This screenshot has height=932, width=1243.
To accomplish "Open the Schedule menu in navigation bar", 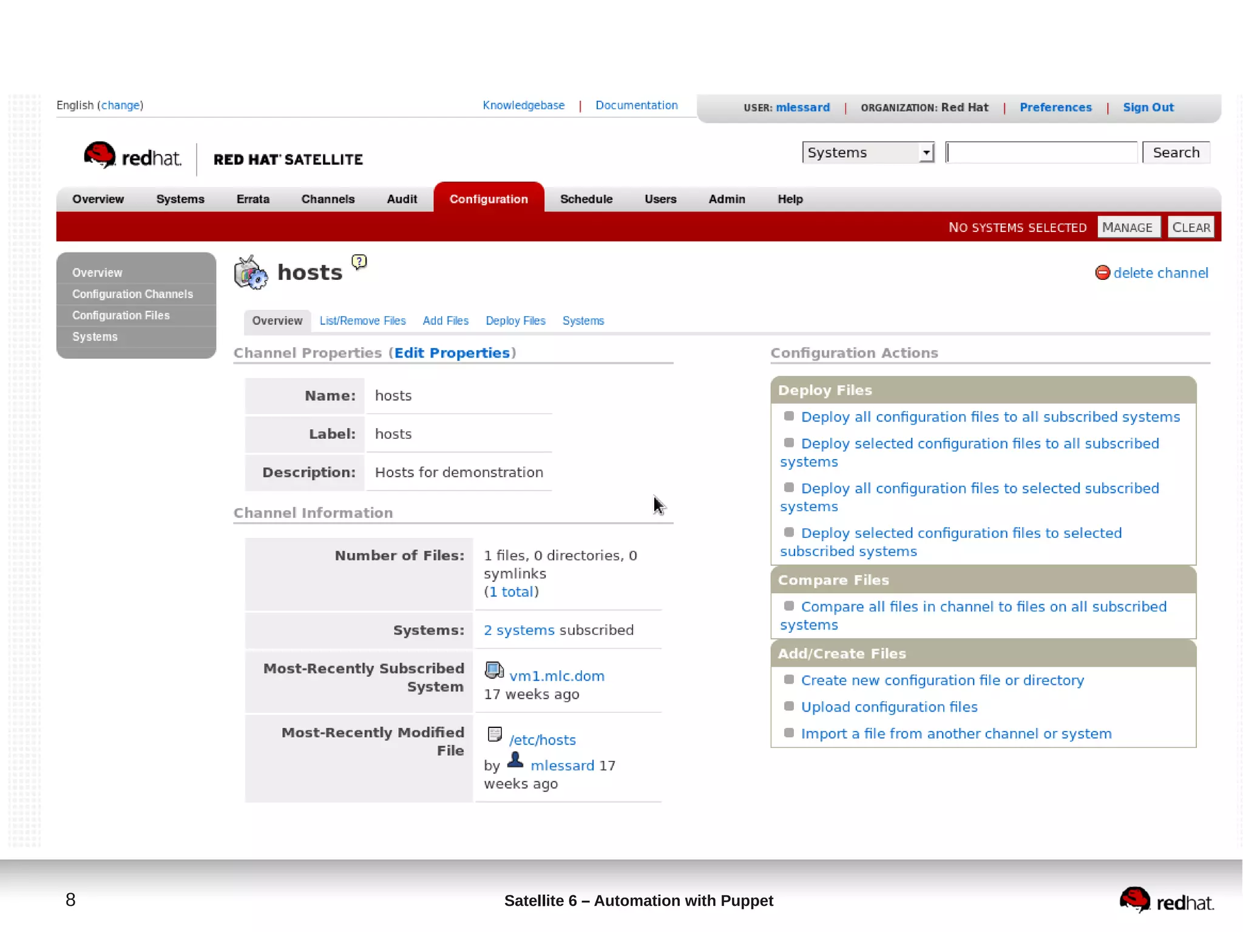I will 586,199.
